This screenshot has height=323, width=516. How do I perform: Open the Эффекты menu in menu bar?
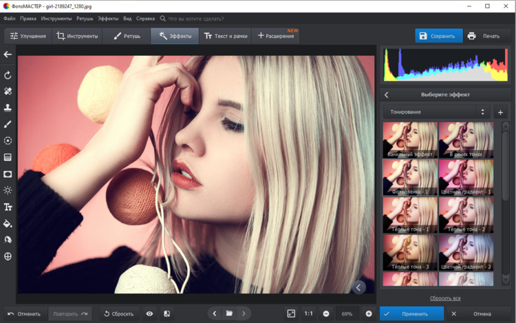107,19
